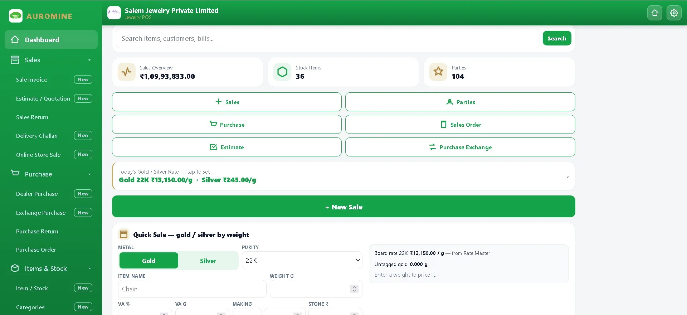Click Untagged gold 0.000 g text
This screenshot has width=687, height=315.
tap(401, 264)
